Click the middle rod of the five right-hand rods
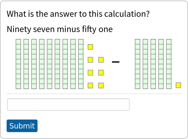 click(x=153, y=64)
